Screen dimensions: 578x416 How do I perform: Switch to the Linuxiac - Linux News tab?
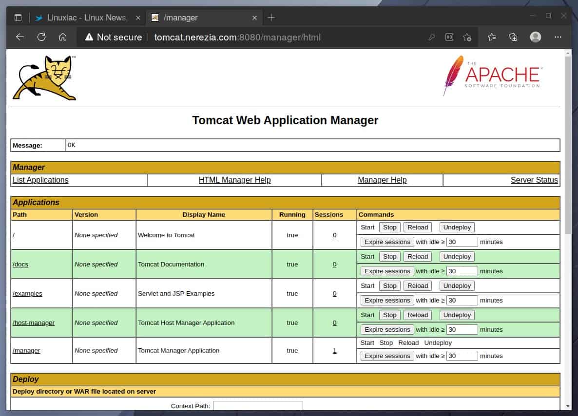point(87,18)
